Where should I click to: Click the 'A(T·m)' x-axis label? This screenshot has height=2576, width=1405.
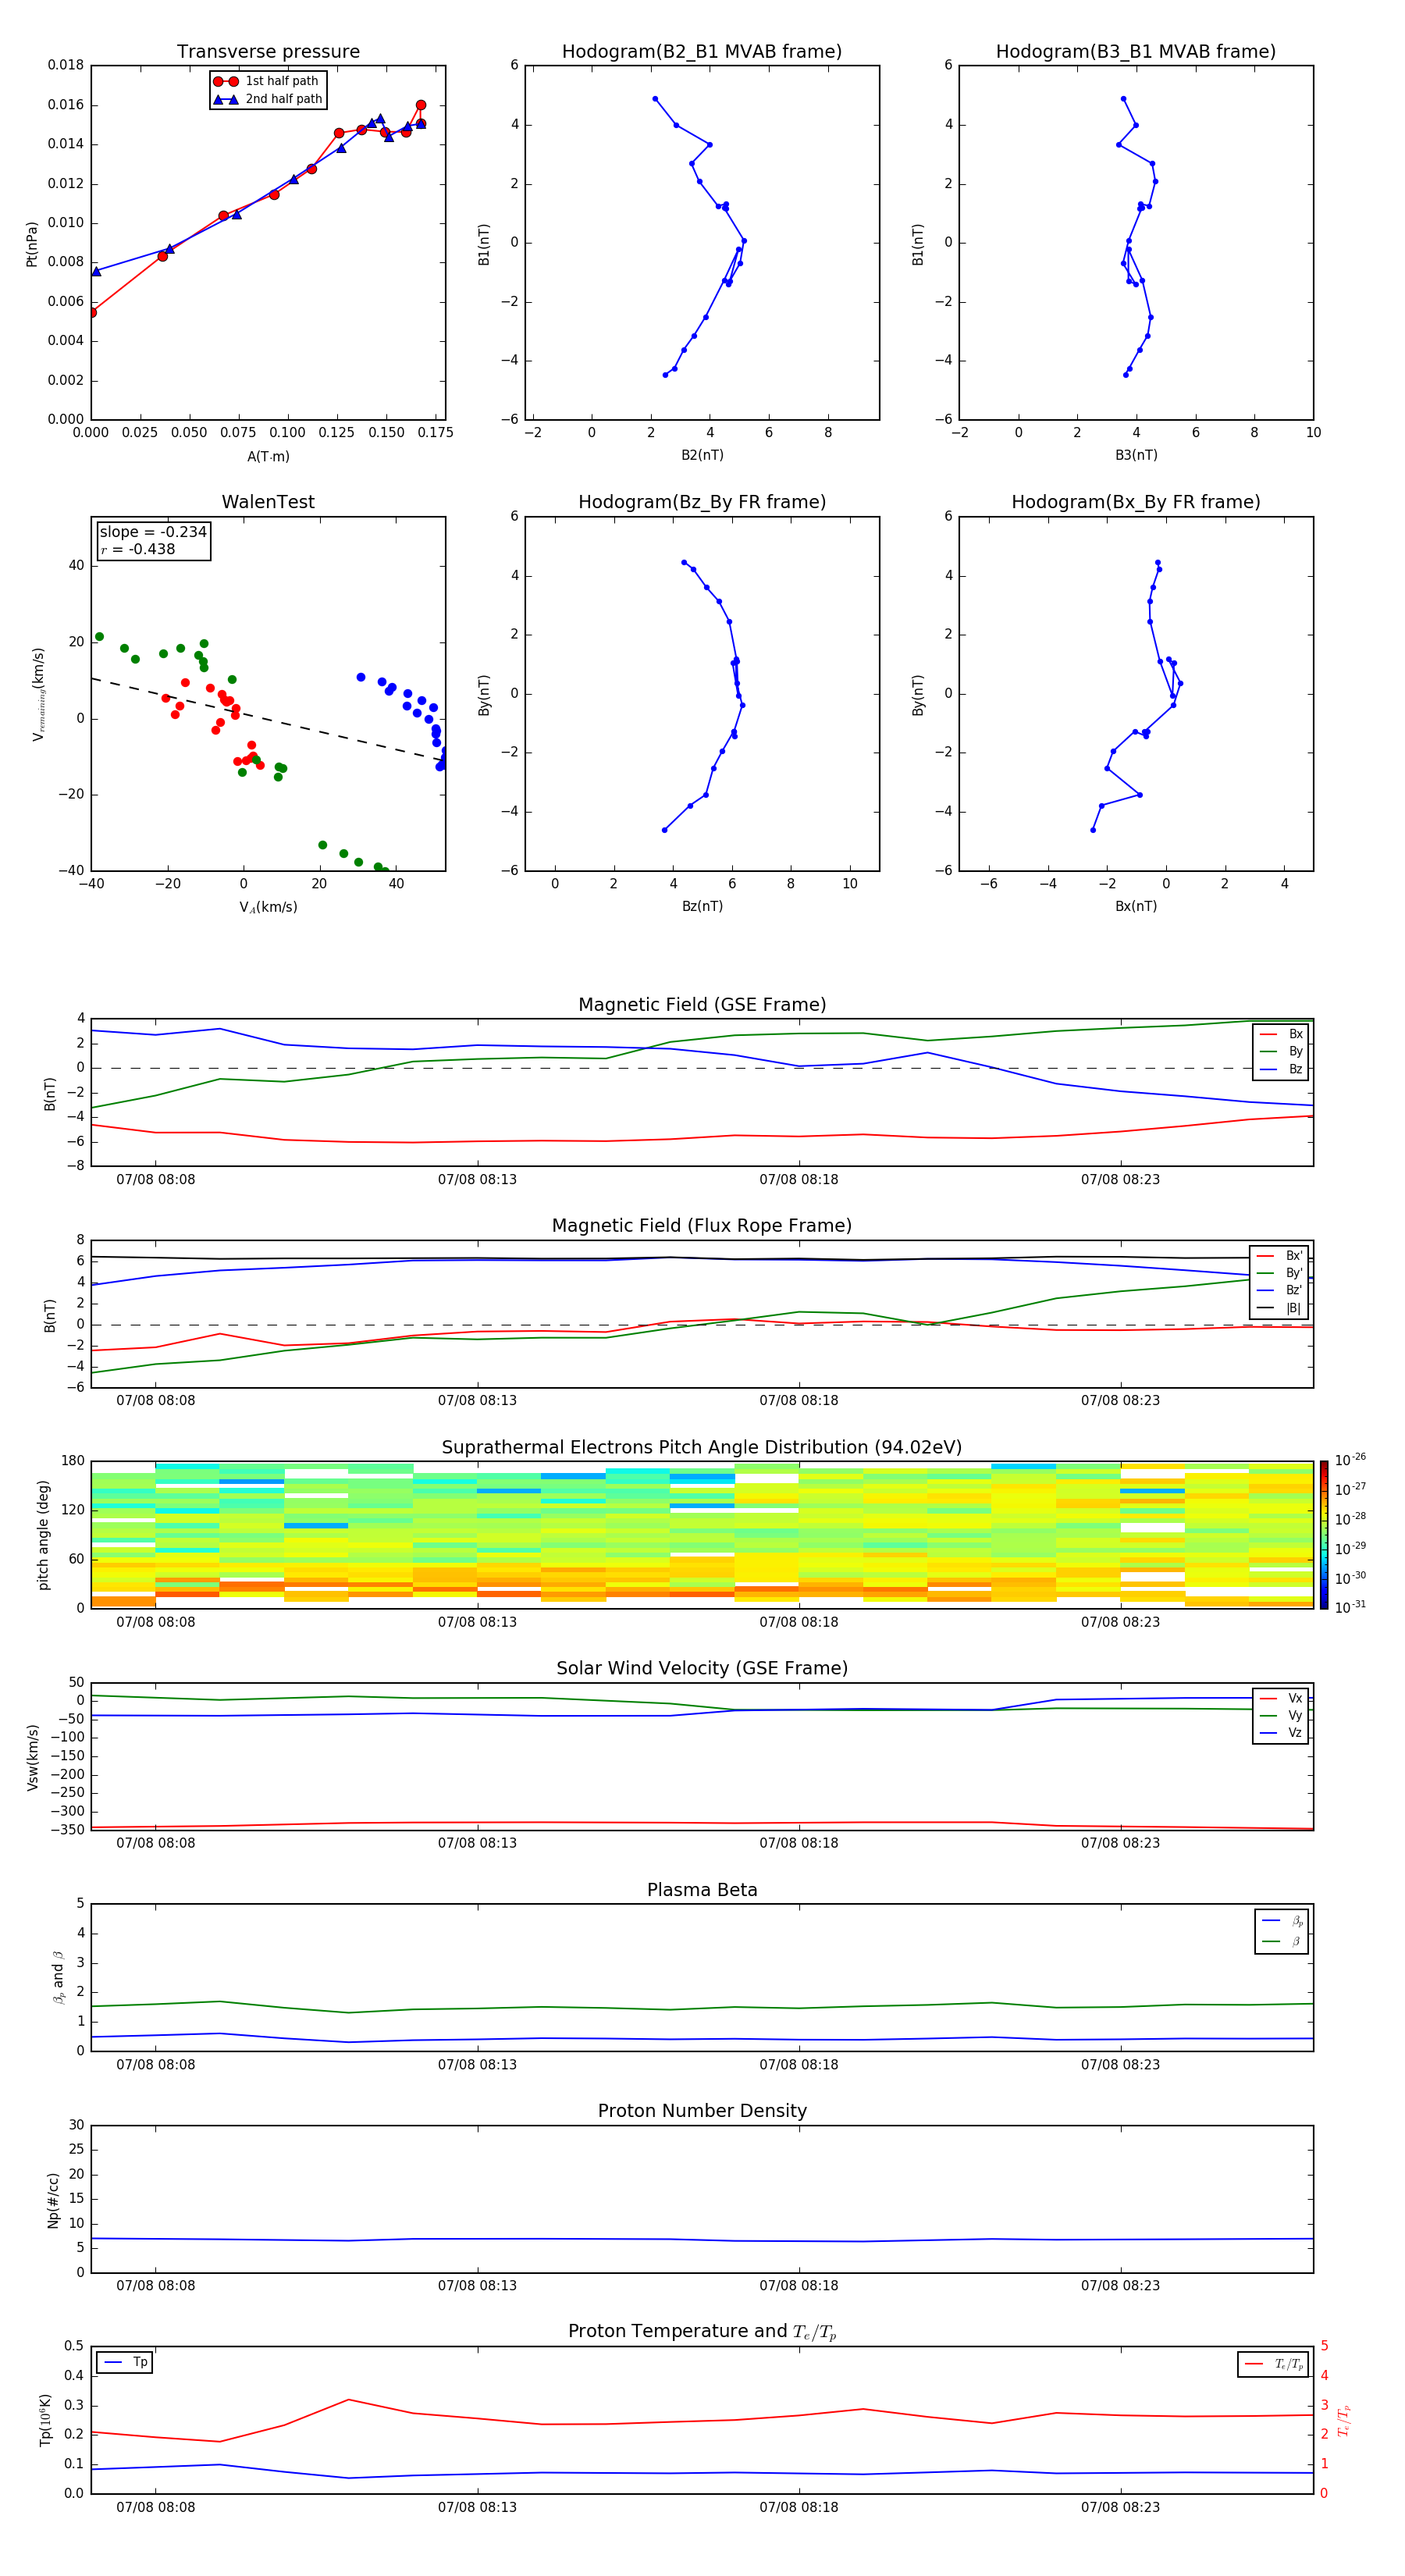[268, 457]
